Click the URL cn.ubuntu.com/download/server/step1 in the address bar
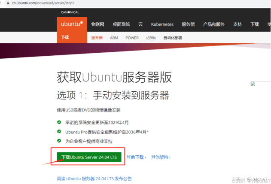271x184 pixels. point(43,3)
